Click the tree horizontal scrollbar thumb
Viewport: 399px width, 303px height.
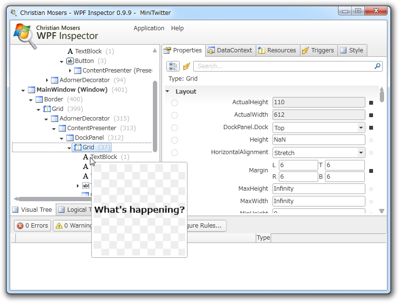(54, 199)
